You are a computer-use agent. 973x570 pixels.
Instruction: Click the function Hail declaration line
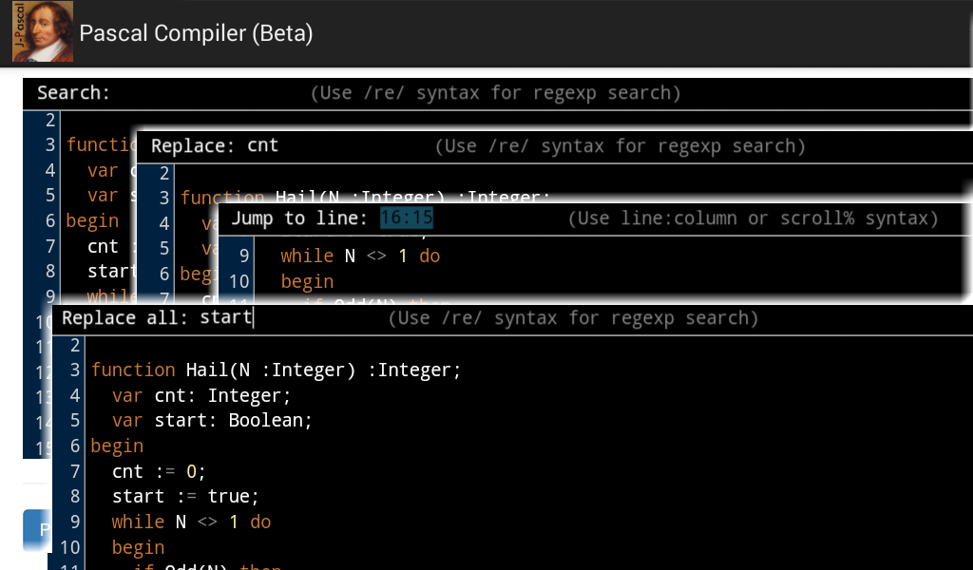(x=276, y=370)
